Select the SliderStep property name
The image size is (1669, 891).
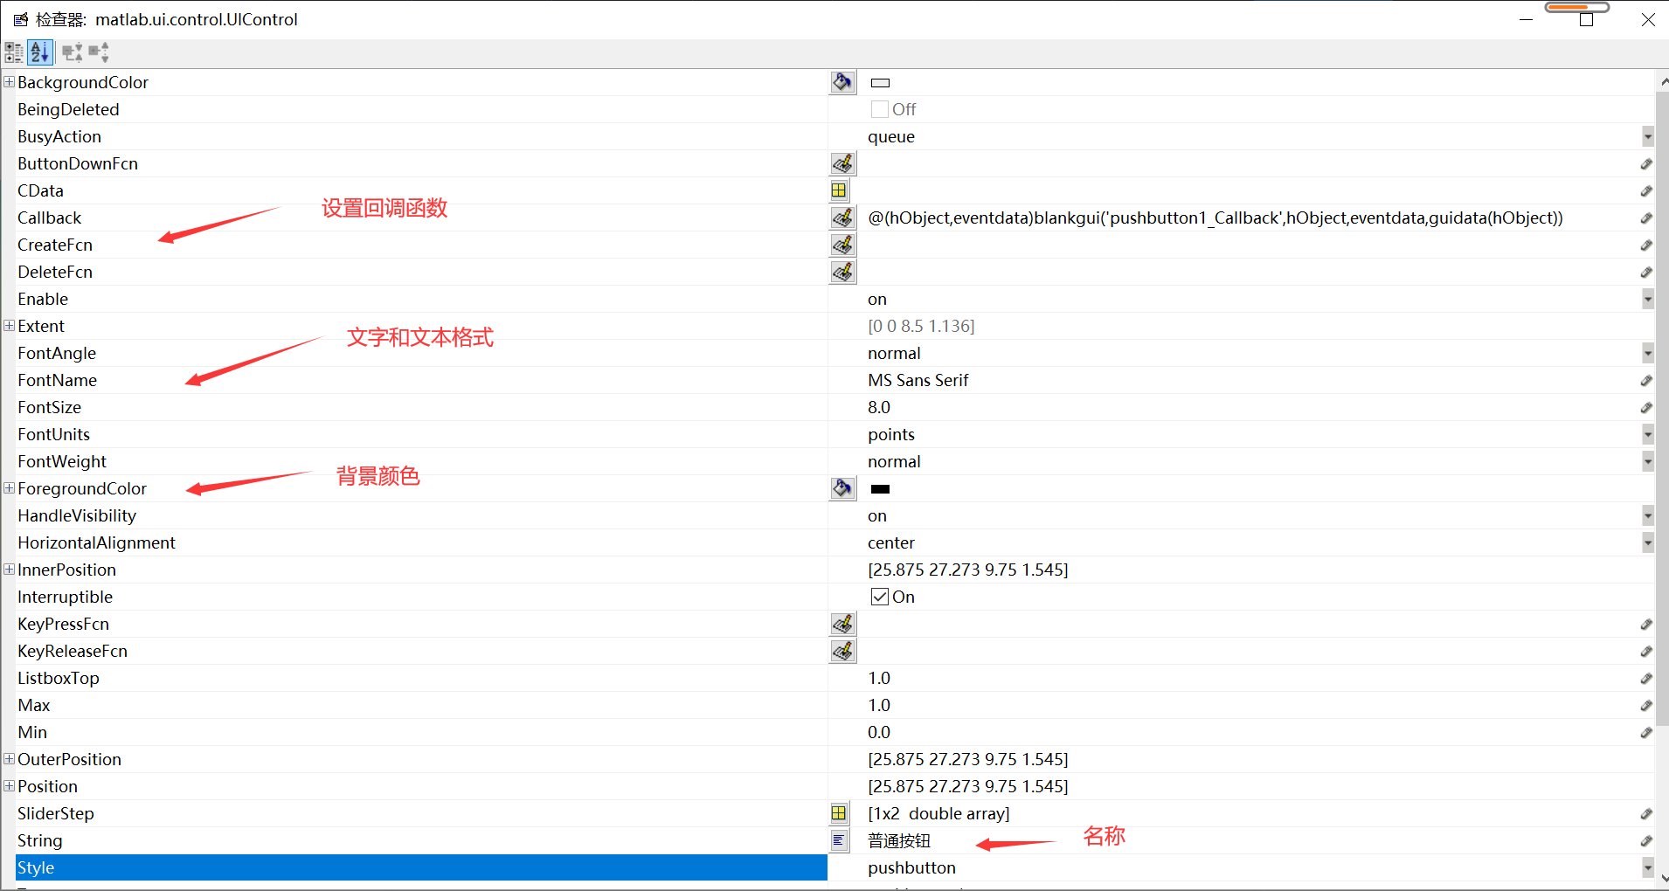pyautogui.click(x=55, y=813)
